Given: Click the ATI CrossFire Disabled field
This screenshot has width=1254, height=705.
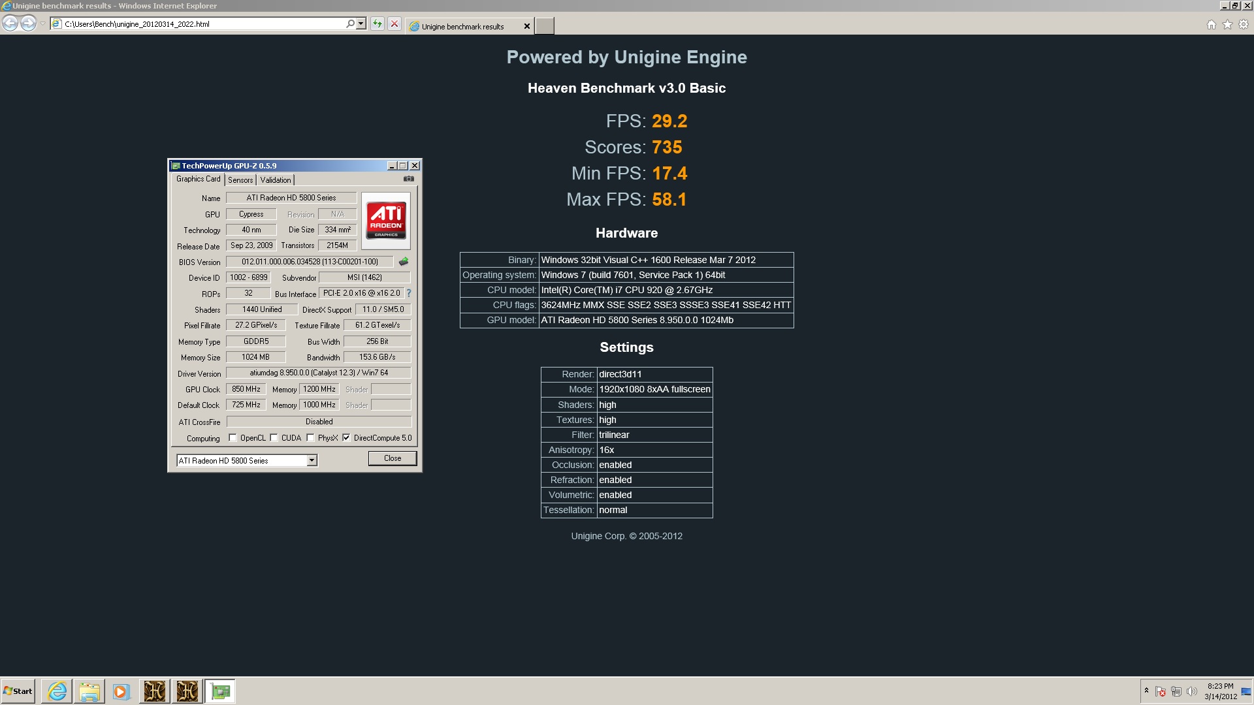Looking at the screenshot, I should [x=319, y=422].
